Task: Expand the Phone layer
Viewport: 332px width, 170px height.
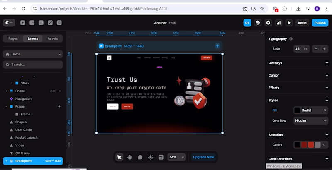Action: pyautogui.click(x=6, y=91)
